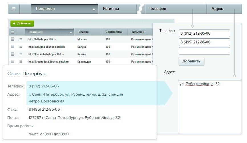Click the grey Добавить button under phone fields
The image size is (247, 143).
click(x=191, y=61)
